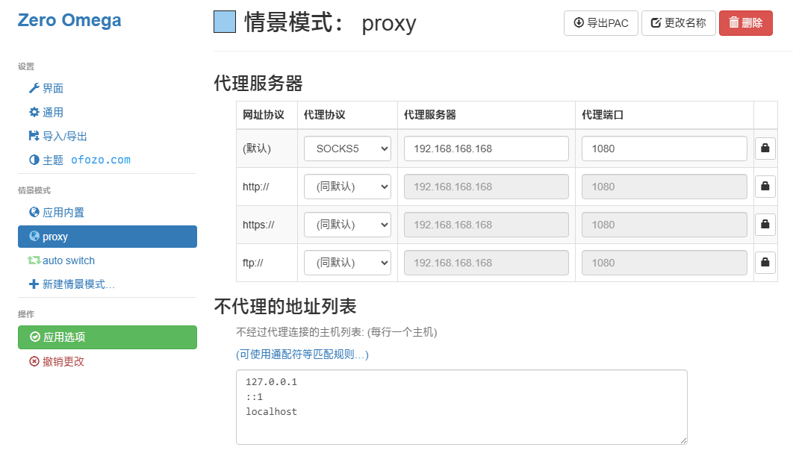
Task: Click the lock icon in the http:// row
Action: click(765, 187)
